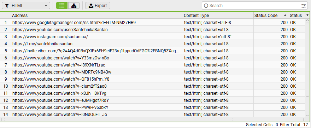Screen dimensions: 311x128
Task: Sort by Content Type column header
Action: click(218, 16)
